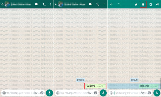Tap the attachment paperclip in the third chat panel
This screenshot has width=161, height=97.
[x=143, y=93]
